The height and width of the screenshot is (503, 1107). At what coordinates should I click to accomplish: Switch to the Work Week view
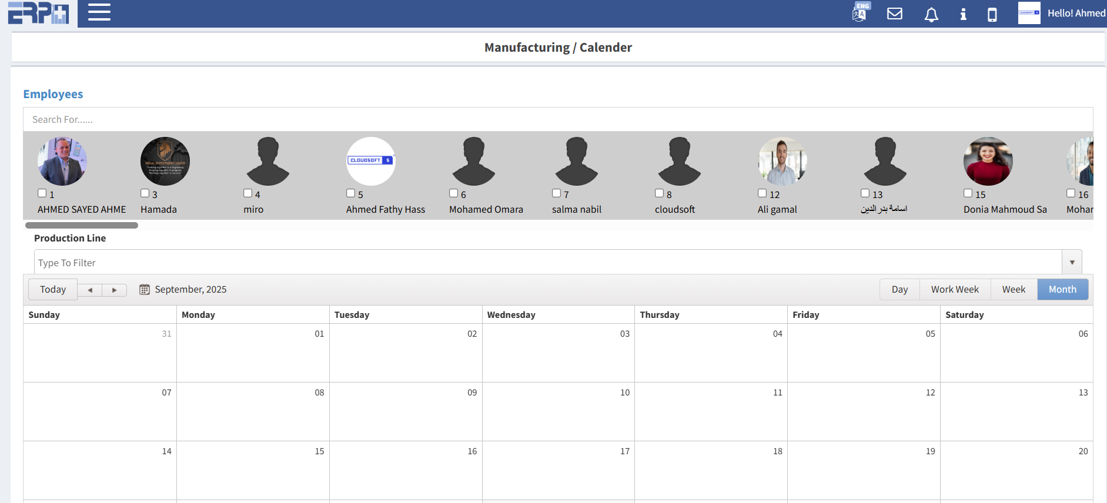point(954,290)
